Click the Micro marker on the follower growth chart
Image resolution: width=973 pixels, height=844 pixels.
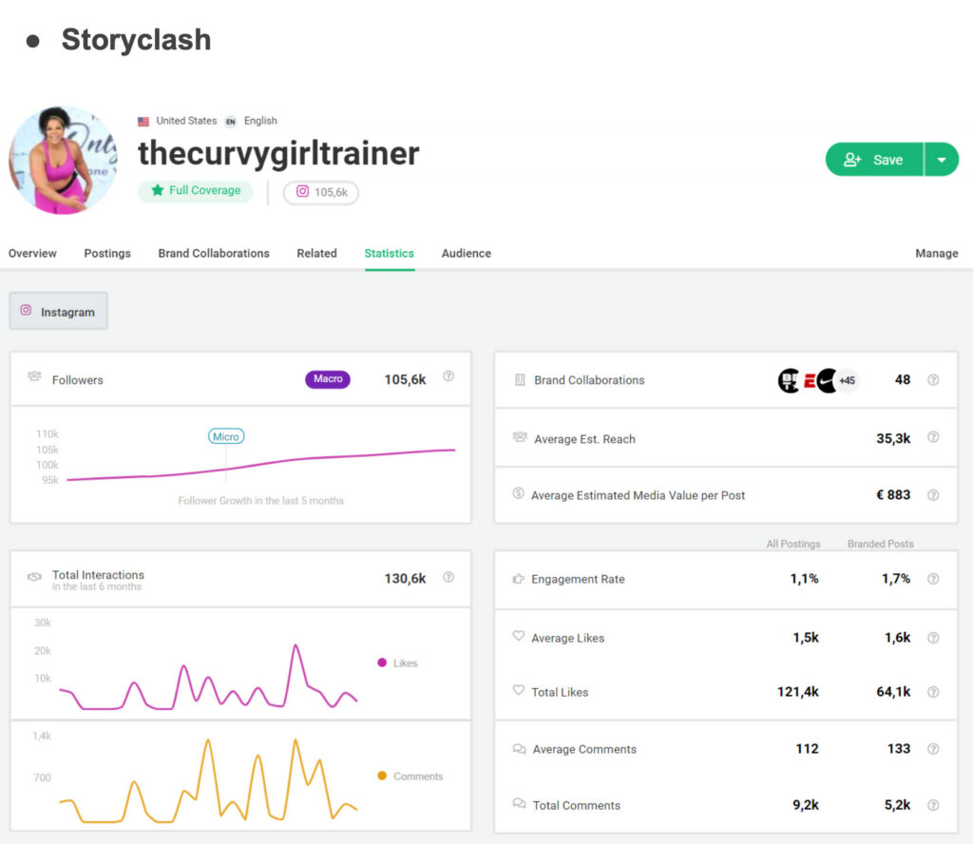226,436
